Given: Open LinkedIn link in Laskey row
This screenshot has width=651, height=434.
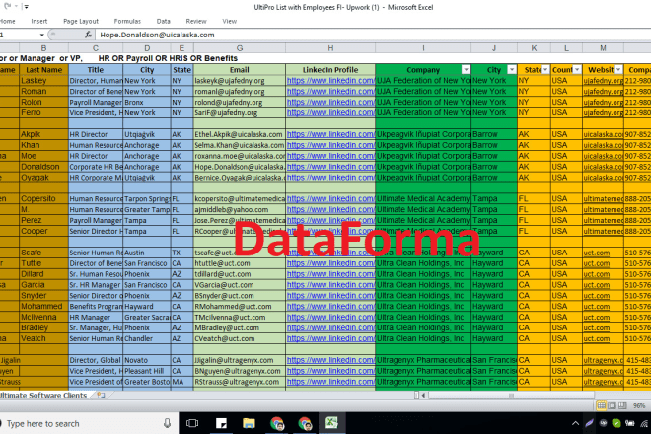Looking at the screenshot, I should [330, 81].
